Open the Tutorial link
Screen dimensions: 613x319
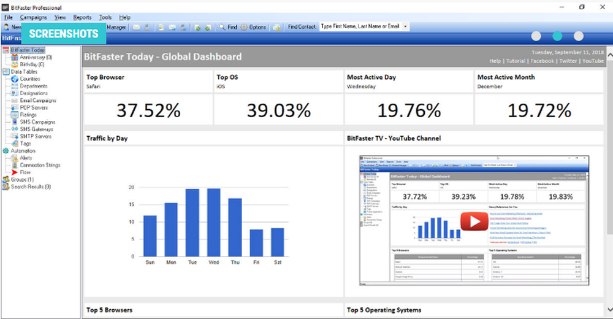(516, 61)
